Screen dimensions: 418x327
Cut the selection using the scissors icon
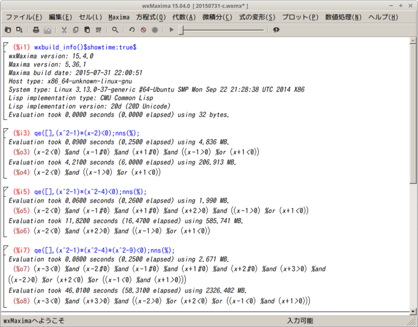pyautogui.click(x=64, y=30)
